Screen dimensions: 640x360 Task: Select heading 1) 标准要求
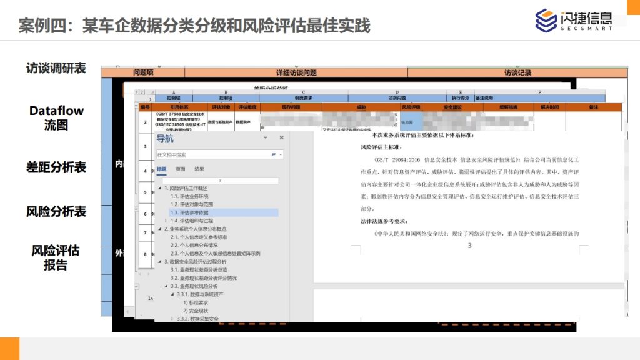196,302
